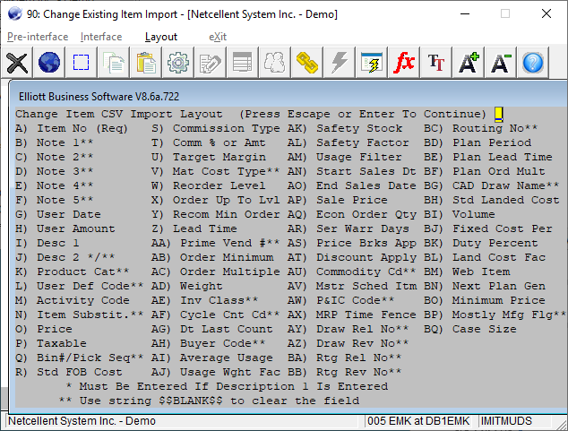Click the application globe icon in title bar
568x431 pixels.
click(x=15, y=13)
